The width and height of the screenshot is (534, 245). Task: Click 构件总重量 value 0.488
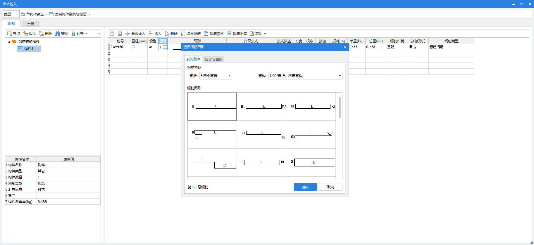click(68, 202)
